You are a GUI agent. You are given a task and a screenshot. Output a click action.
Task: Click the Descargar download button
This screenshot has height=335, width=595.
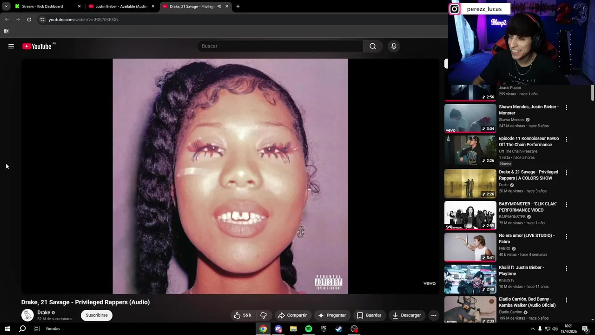[x=406, y=315]
